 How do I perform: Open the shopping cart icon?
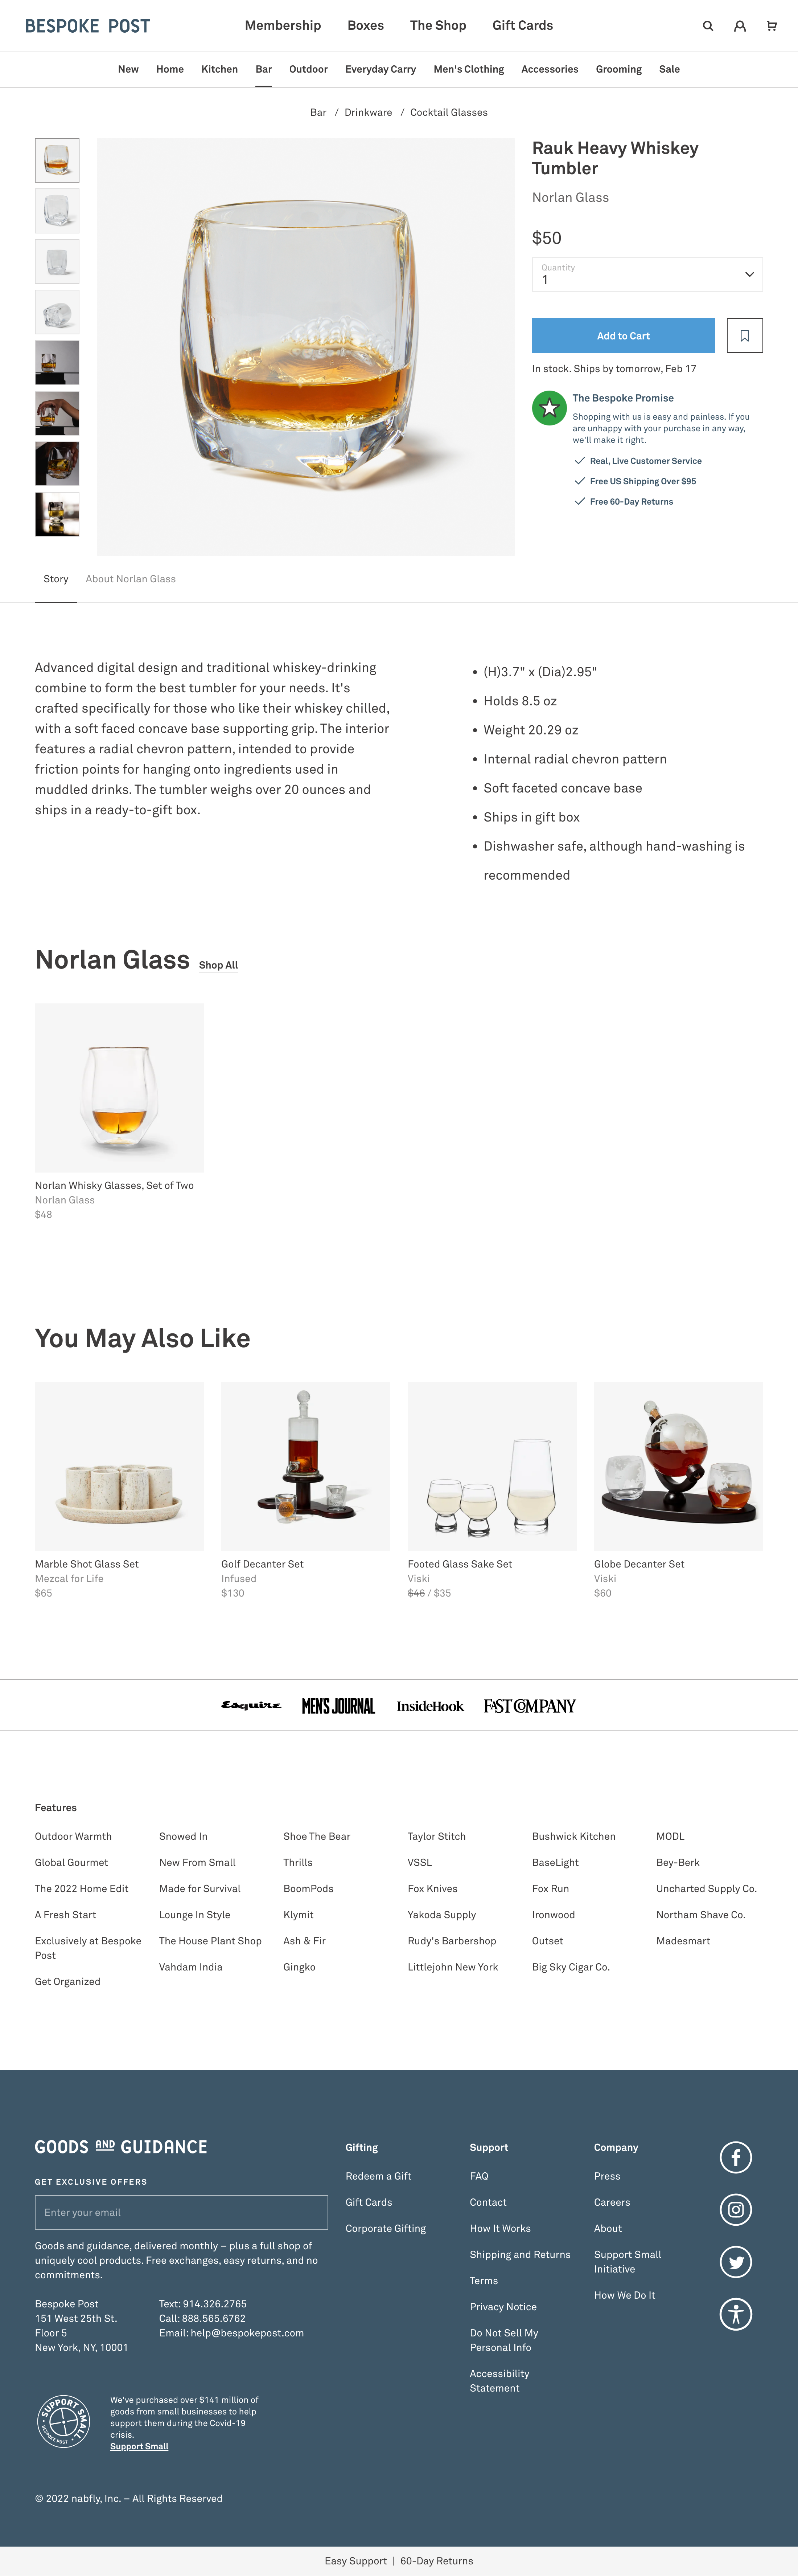(771, 26)
